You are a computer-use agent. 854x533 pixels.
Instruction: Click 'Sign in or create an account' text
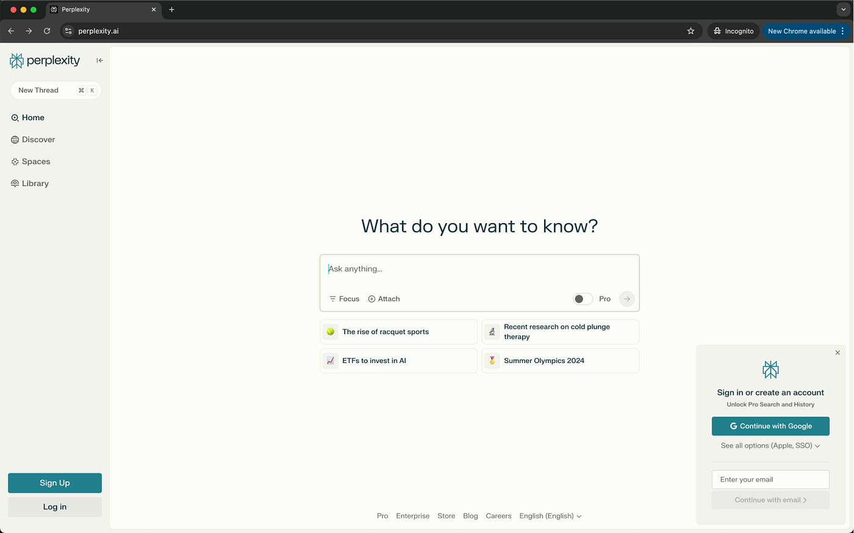770,393
